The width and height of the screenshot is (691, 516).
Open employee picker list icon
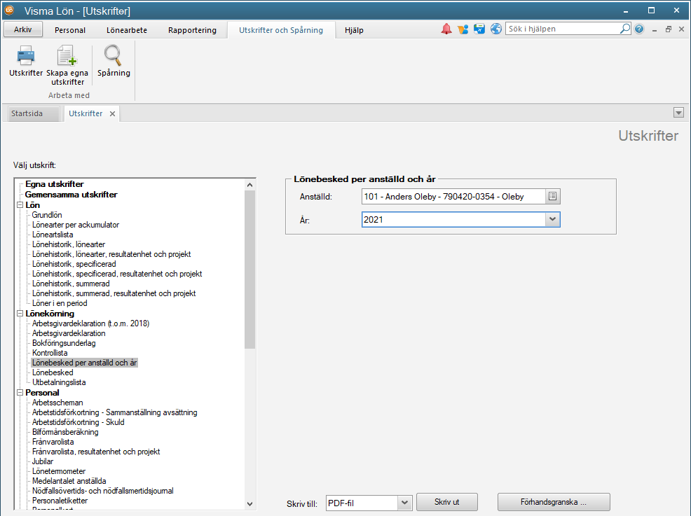(553, 196)
